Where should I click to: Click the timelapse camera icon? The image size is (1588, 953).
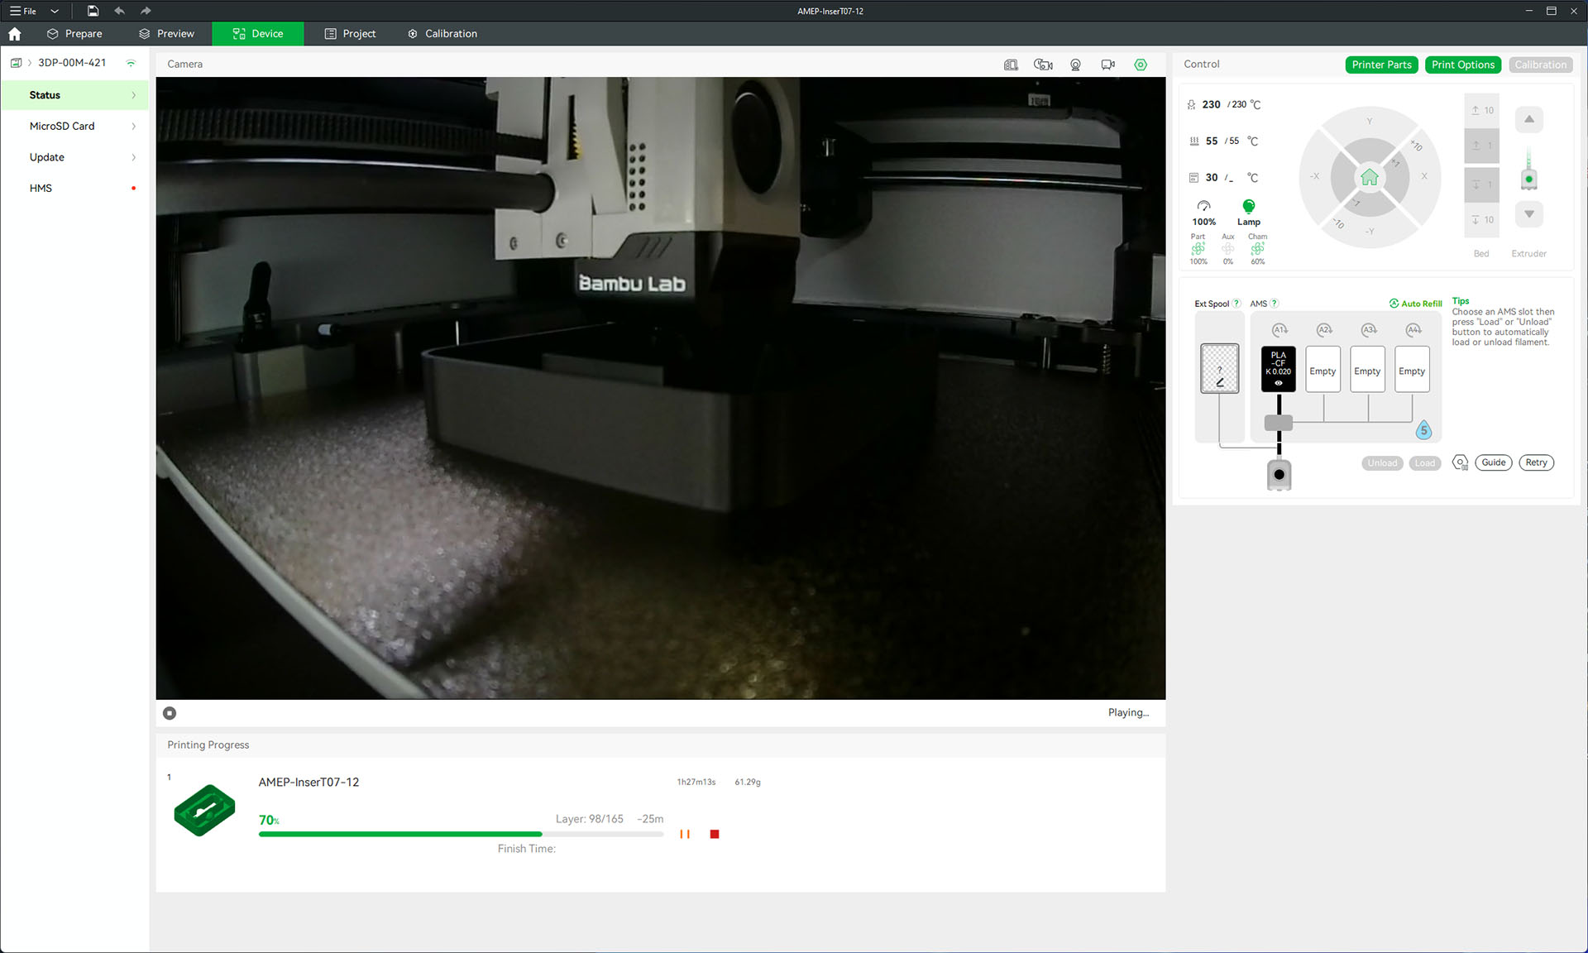[1043, 65]
